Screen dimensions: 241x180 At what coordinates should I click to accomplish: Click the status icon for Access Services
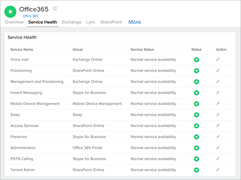pyautogui.click(x=196, y=126)
